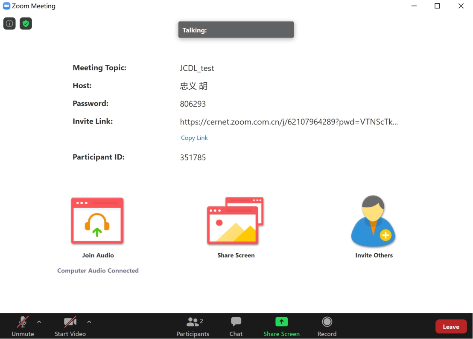This screenshot has height=339, width=473.
Task: Click green Share Screen in toolbar
Action: (x=281, y=327)
